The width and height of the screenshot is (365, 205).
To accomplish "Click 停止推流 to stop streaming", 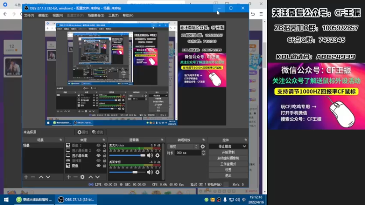I will coord(225,146).
